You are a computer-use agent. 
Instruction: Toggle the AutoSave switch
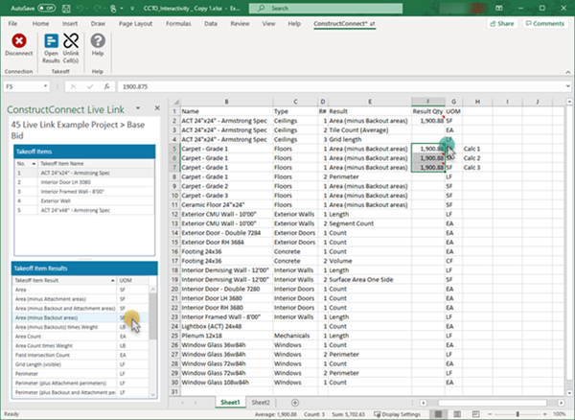47,8
